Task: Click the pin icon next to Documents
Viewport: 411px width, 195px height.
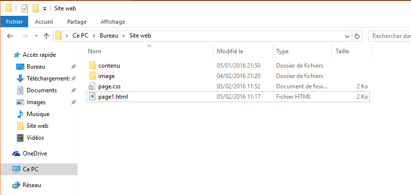Action: coord(74,90)
